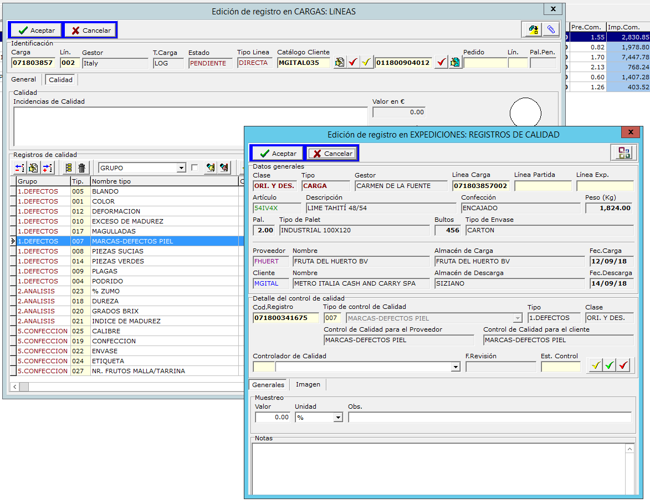This screenshot has width=650, height=503.
Task: Click the red checkmark in Est. Control group
Action: coord(623,366)
